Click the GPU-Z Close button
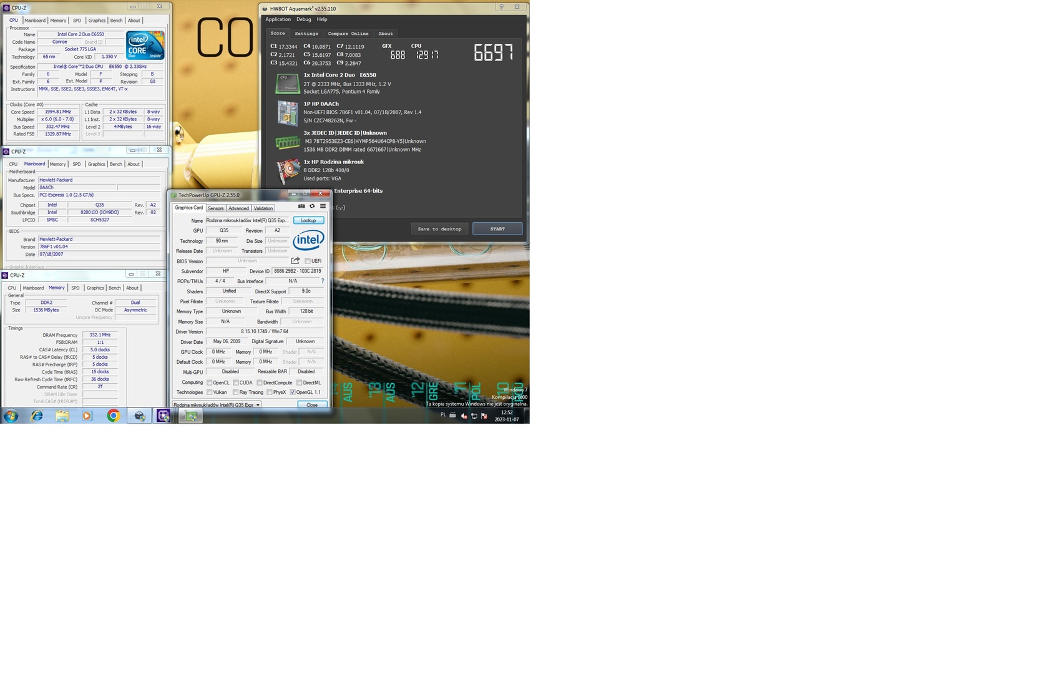This screenshot has height=674, width=1054. click(x=311, y=405)
